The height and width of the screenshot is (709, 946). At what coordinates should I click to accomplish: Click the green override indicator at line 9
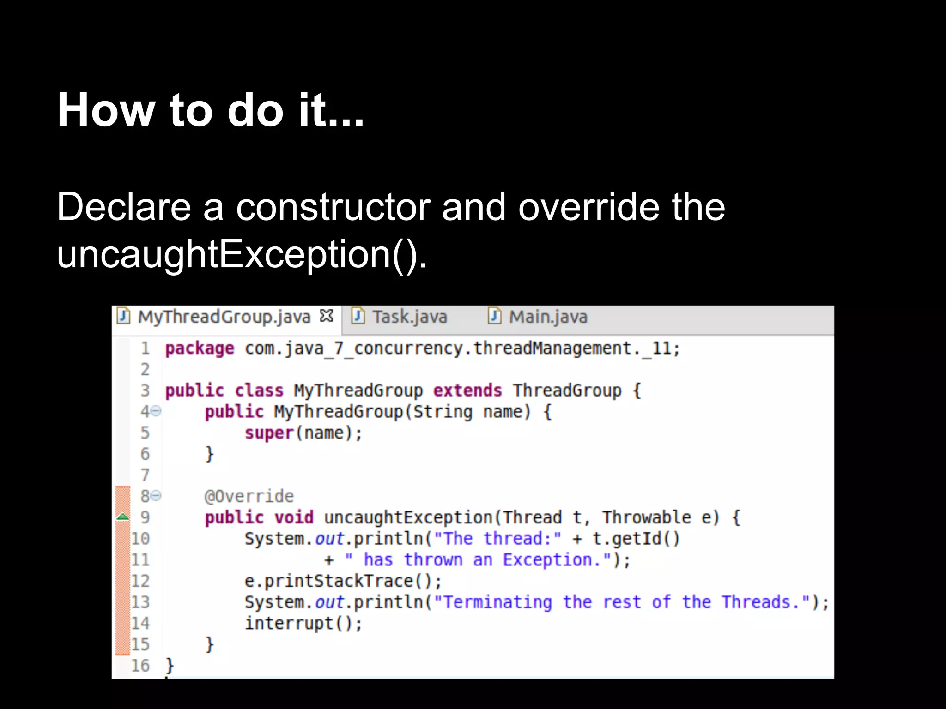[123, 517]
